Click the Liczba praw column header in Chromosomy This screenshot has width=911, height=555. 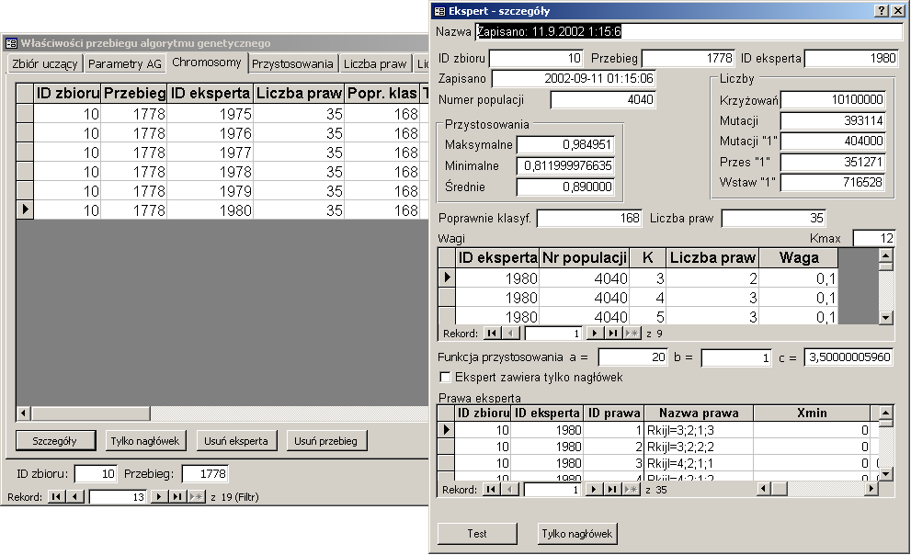coord(299,93)
